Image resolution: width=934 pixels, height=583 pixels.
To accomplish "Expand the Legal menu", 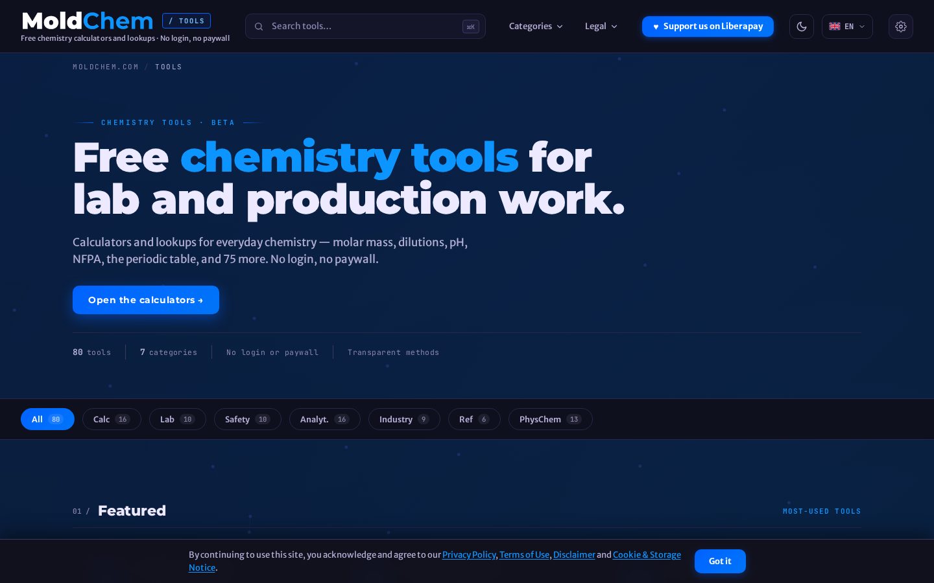I will click(x=601, y=27).
